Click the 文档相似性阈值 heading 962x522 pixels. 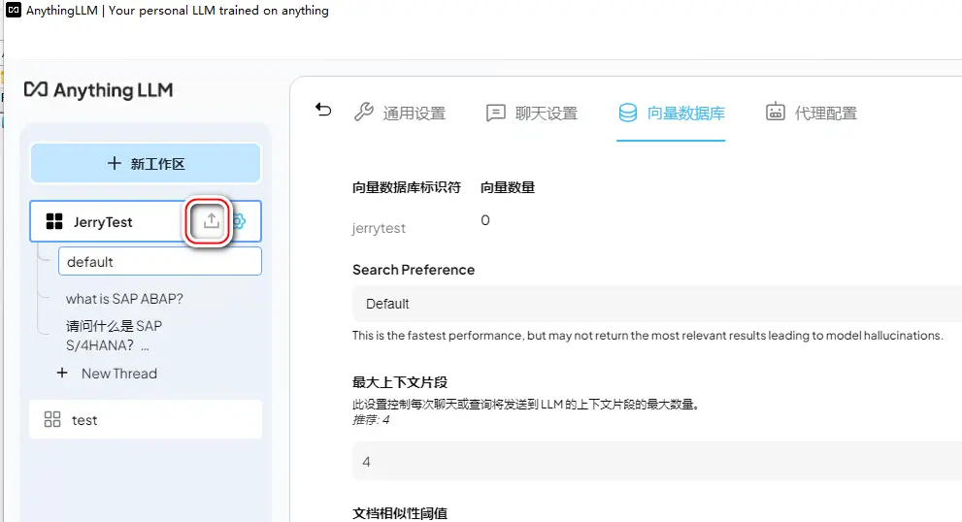click(x=400, y=513)
